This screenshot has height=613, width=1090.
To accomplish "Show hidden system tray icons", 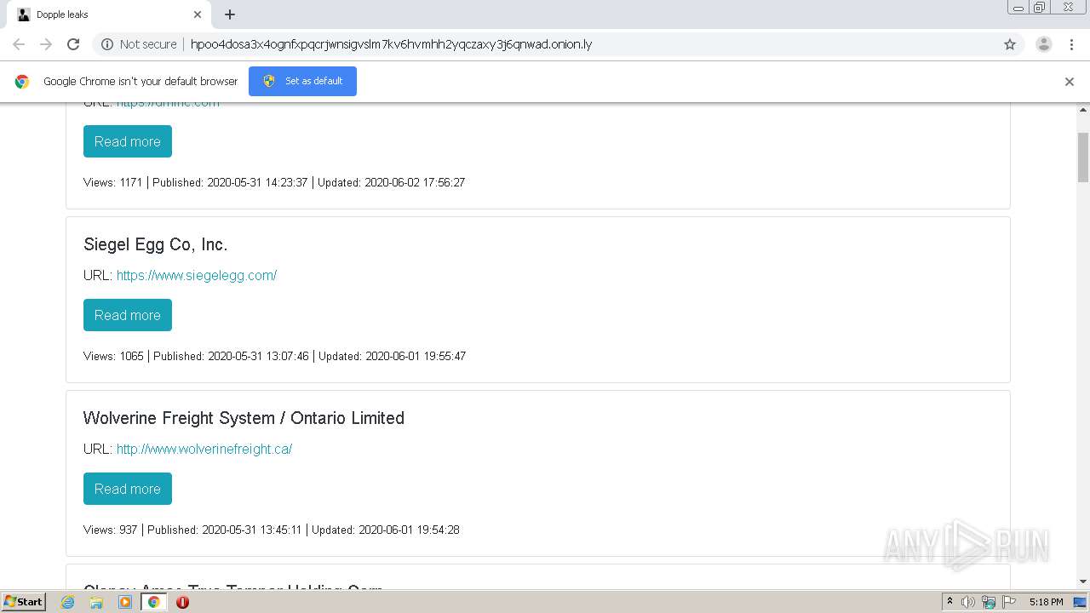I will pyautogui.click(x=949, y=602).
